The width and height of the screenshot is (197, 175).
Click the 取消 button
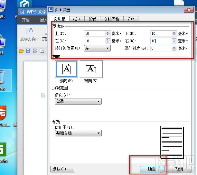[x=179, y=169]
